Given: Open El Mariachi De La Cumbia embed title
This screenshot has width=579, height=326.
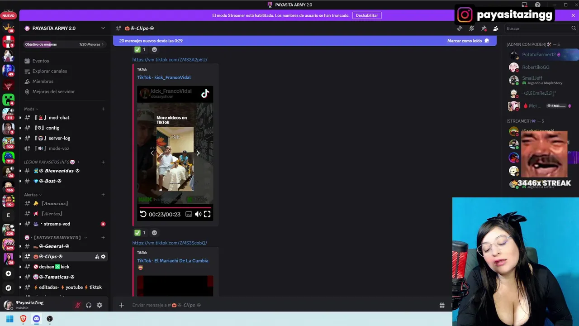Looking at the screenshot, I should tap(172, 261).
